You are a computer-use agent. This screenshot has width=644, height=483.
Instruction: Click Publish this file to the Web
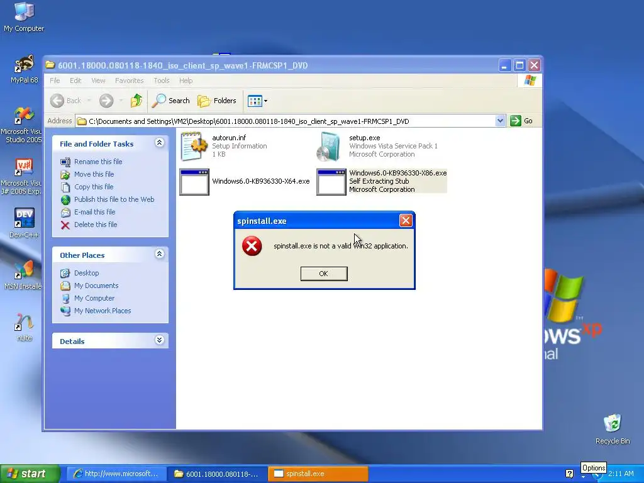click(x=114, y=199)
